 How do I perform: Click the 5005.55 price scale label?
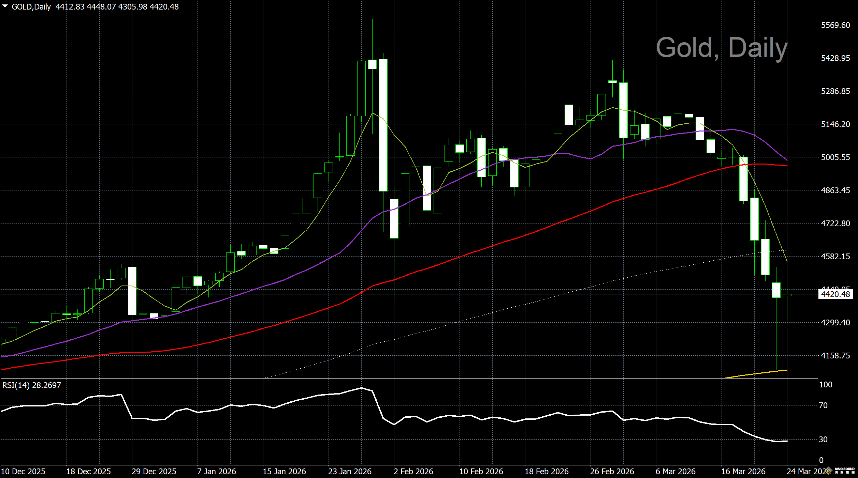[835, 157]
